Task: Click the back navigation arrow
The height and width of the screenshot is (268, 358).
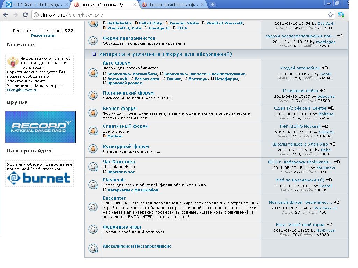Action: click(x=6, y=15)
